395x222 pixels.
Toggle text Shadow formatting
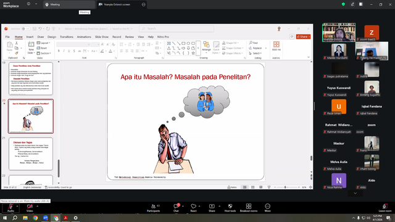(74, 51)
